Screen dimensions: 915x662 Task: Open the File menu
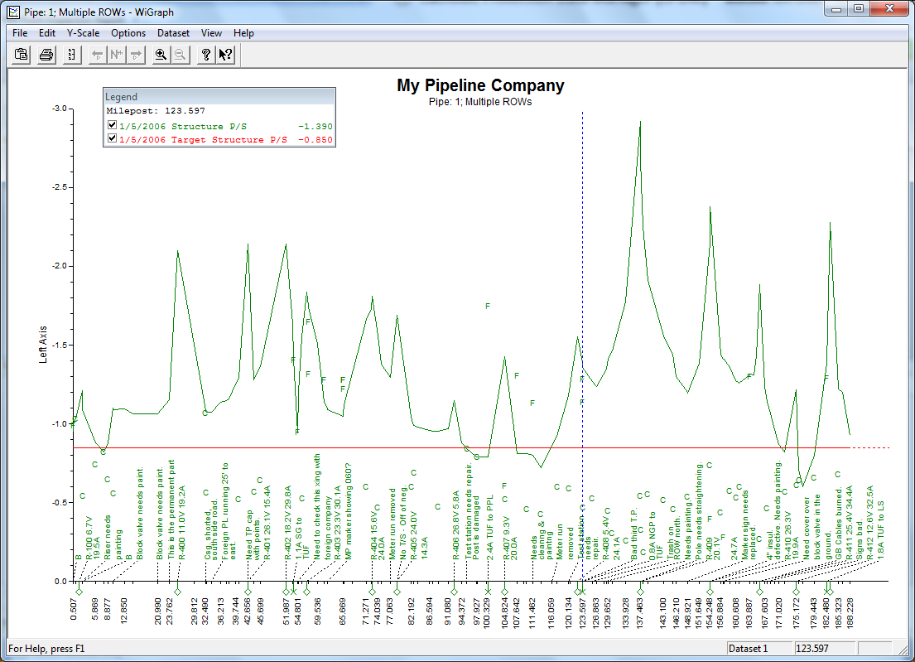[20, 33]
